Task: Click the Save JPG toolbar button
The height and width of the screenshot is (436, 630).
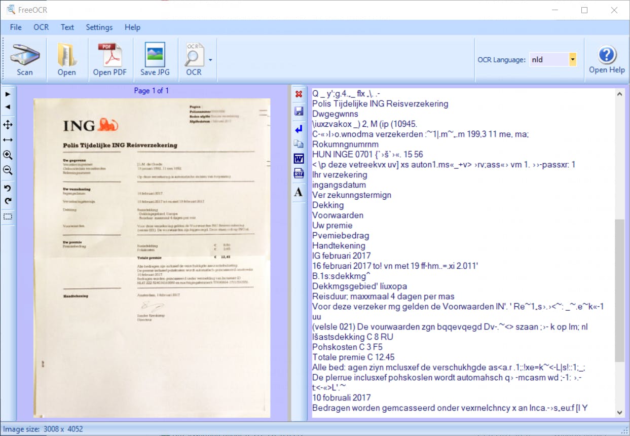Action: click(155, 60)
